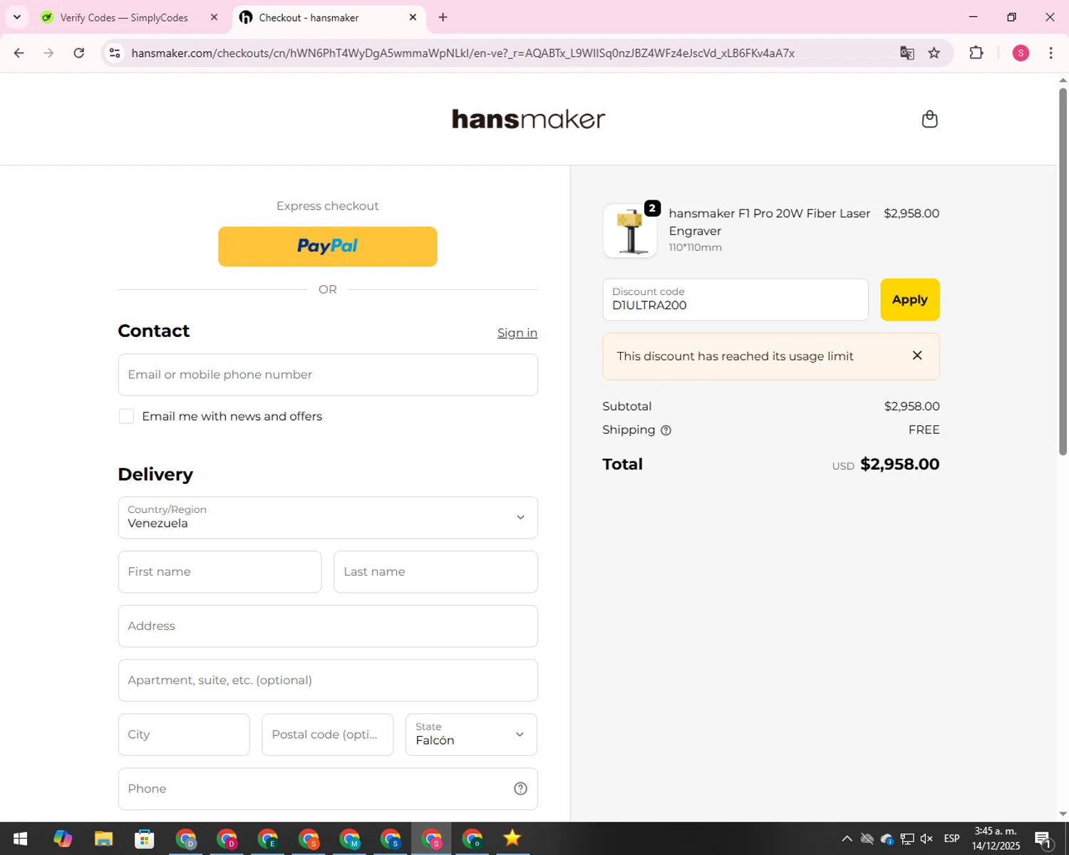
Task: Click the laser engraver product thumbnail
Action: pyautogui.click(x=630, y=231)
